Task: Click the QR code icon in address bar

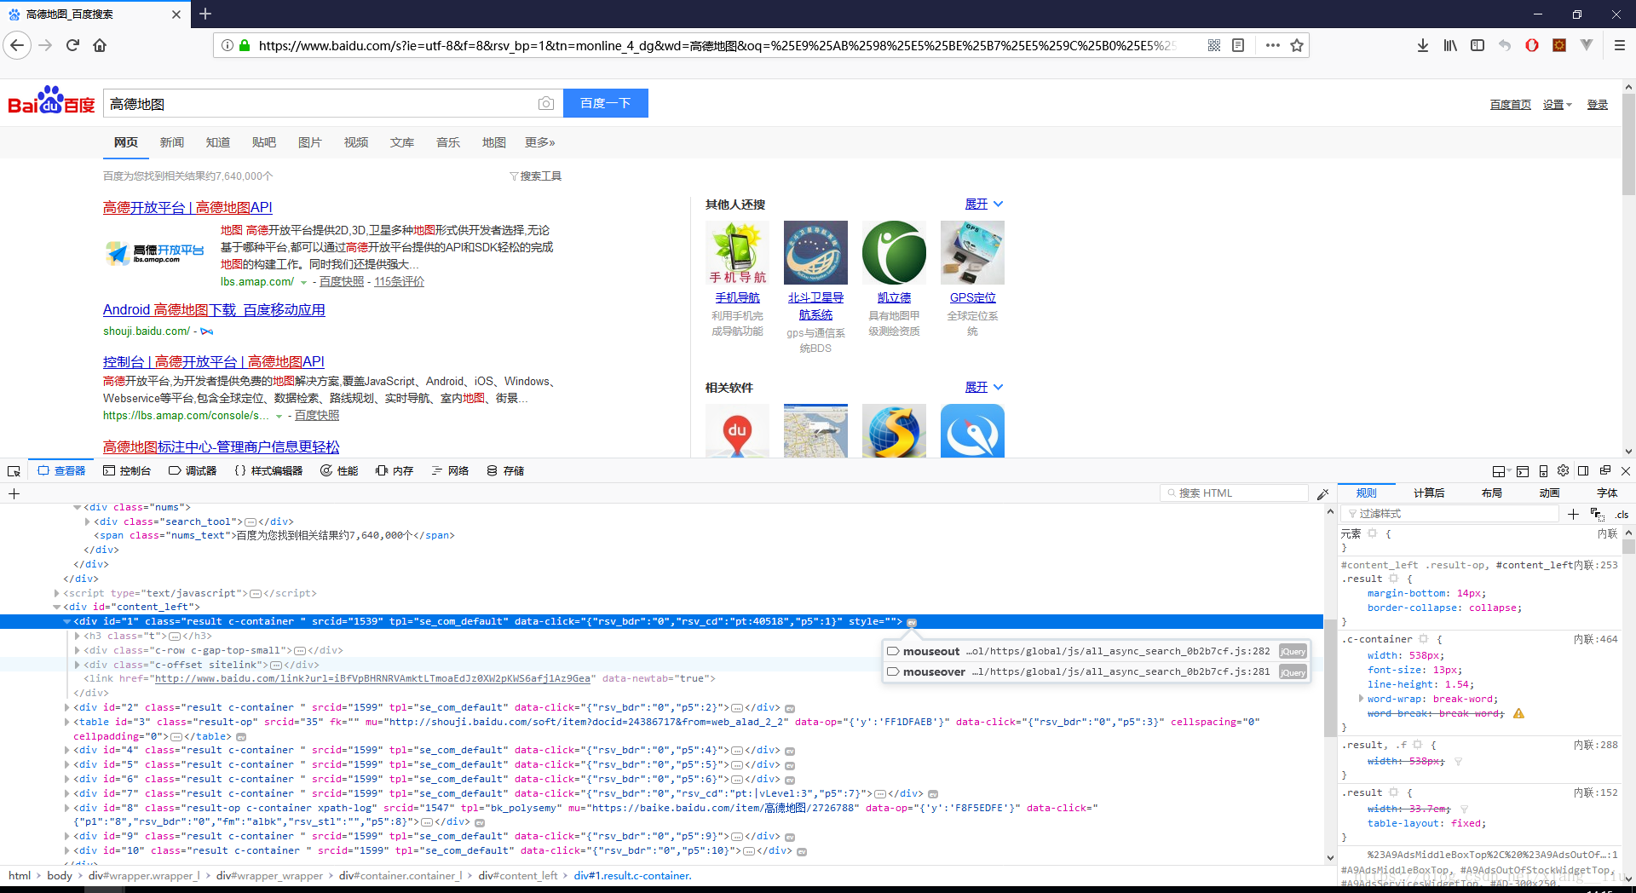Action: [1214, 45]
